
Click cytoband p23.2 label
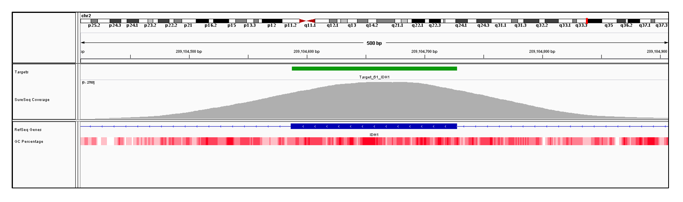click(x=150, y=25)
